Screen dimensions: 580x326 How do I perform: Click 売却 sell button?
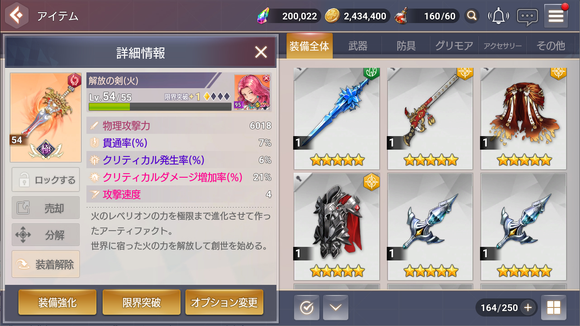(x=46, y=208)
